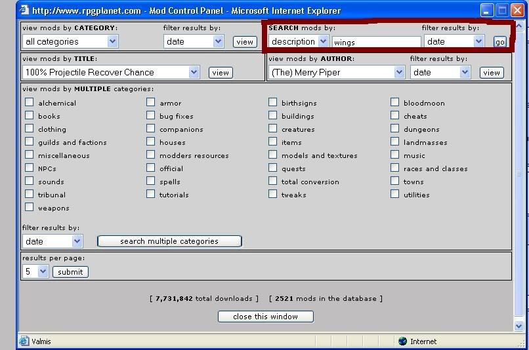Viewport: 529px width, 350px height.
Task: Enable the official checkbox
Action: click(x=150, y=168)
